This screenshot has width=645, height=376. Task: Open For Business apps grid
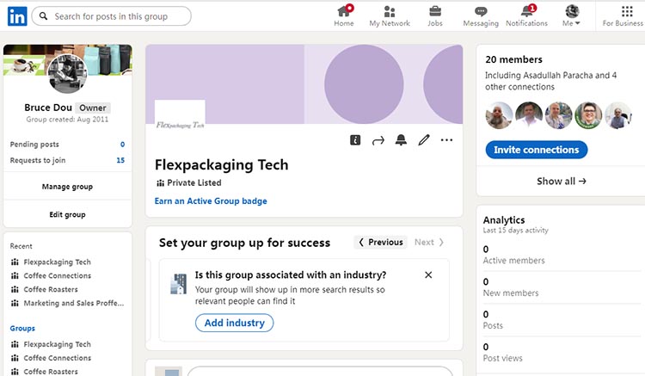(623, 16)
